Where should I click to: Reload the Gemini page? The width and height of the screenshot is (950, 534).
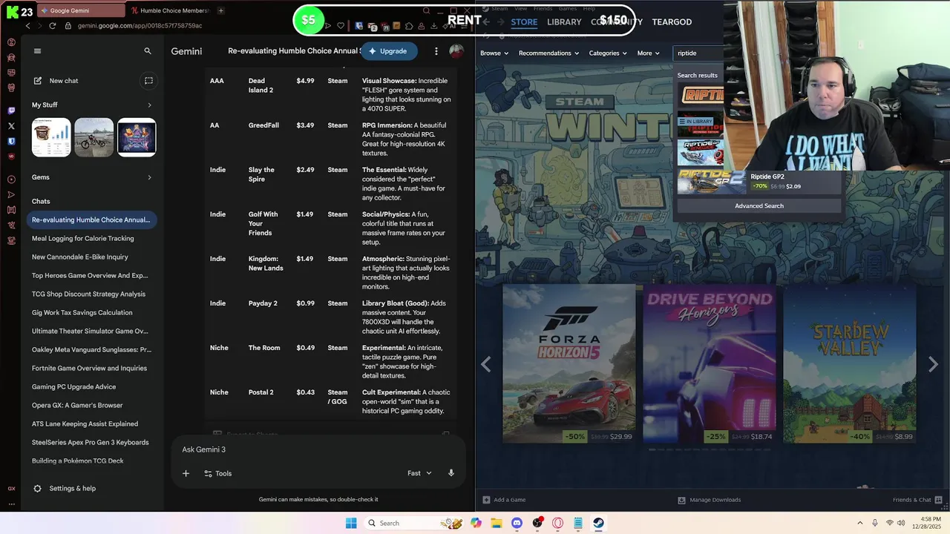pos(52,25)
